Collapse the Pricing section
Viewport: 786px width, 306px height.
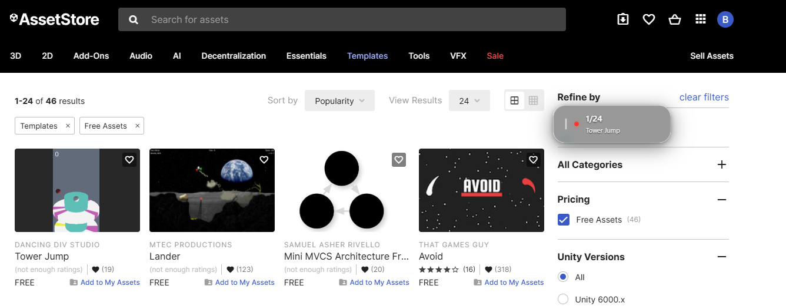[722, 200]
